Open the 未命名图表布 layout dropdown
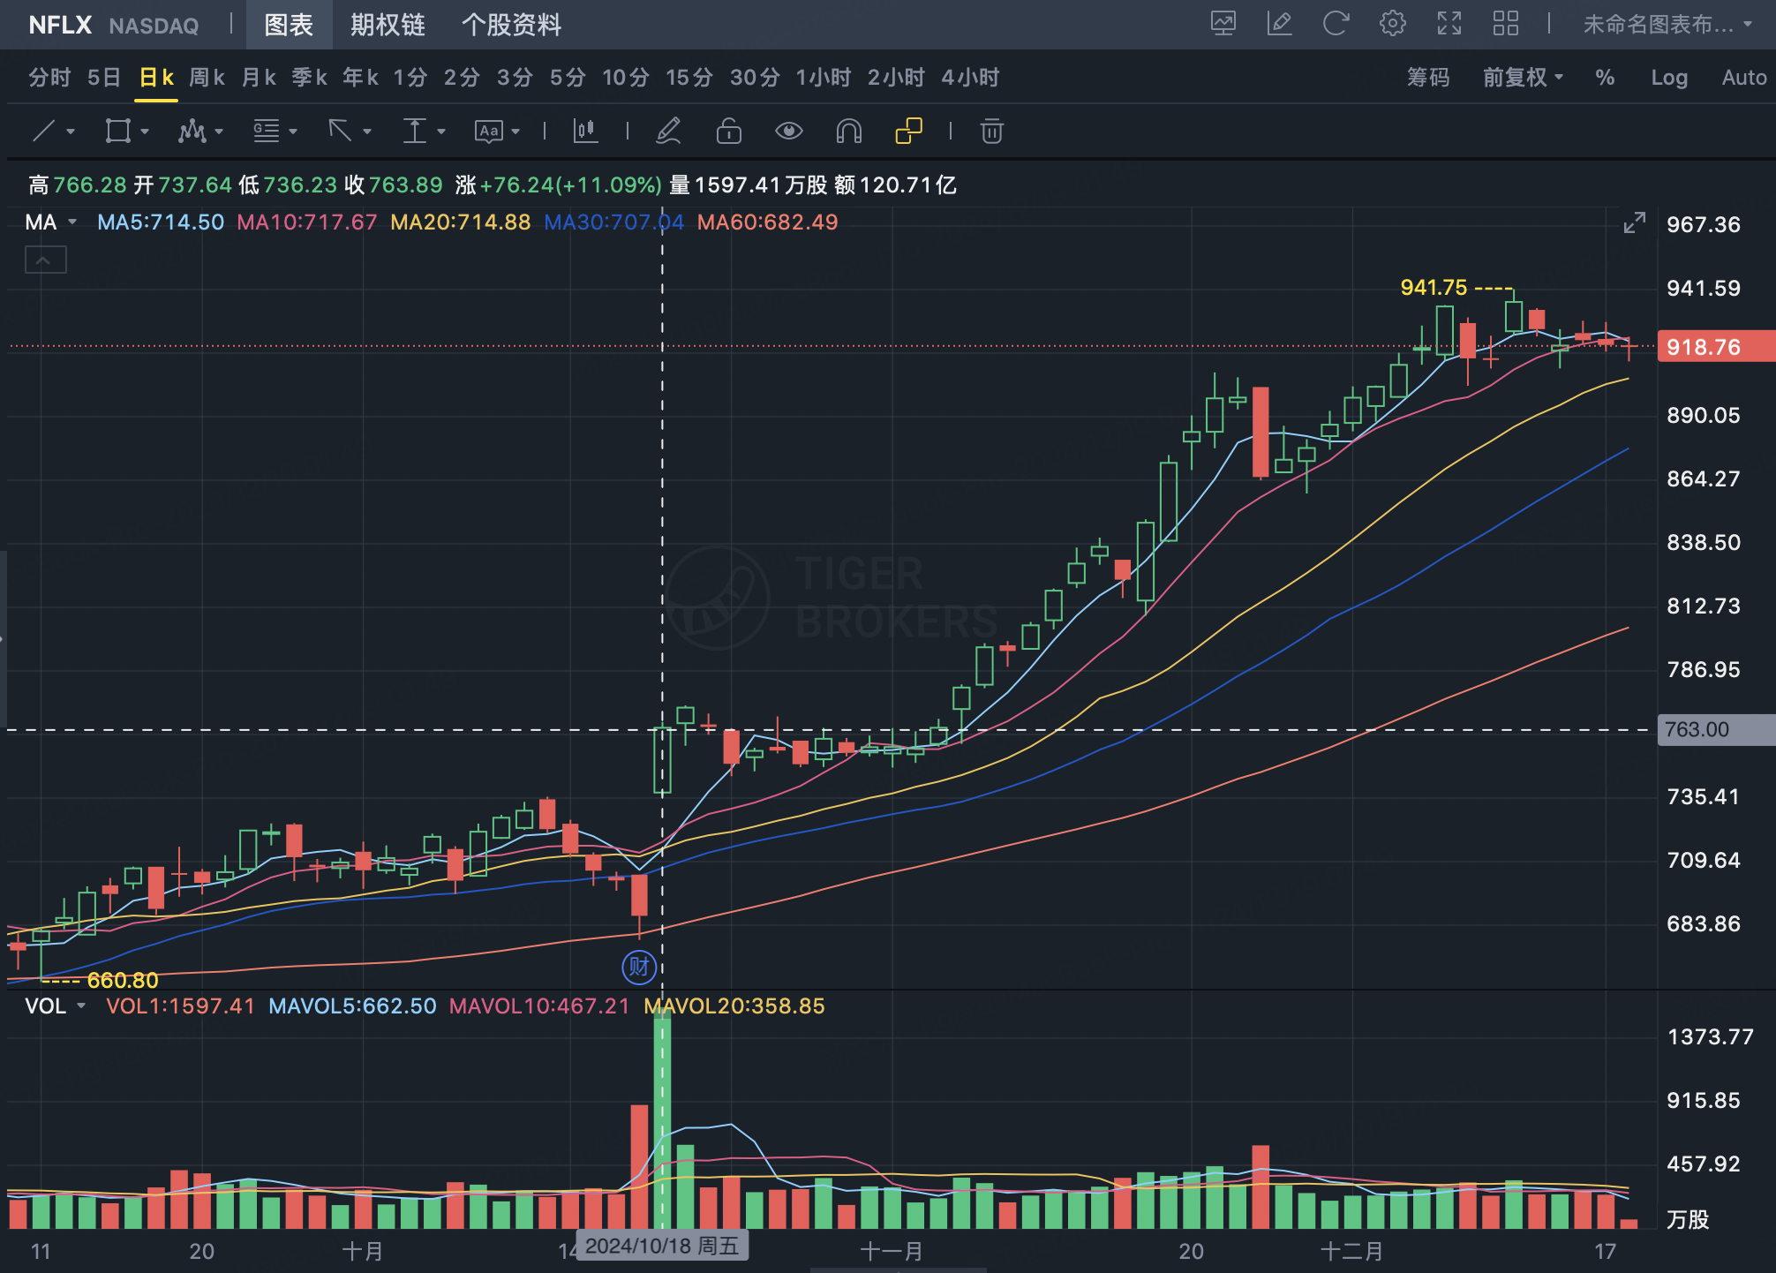1776x1273 pixels. click(1667, 25)
